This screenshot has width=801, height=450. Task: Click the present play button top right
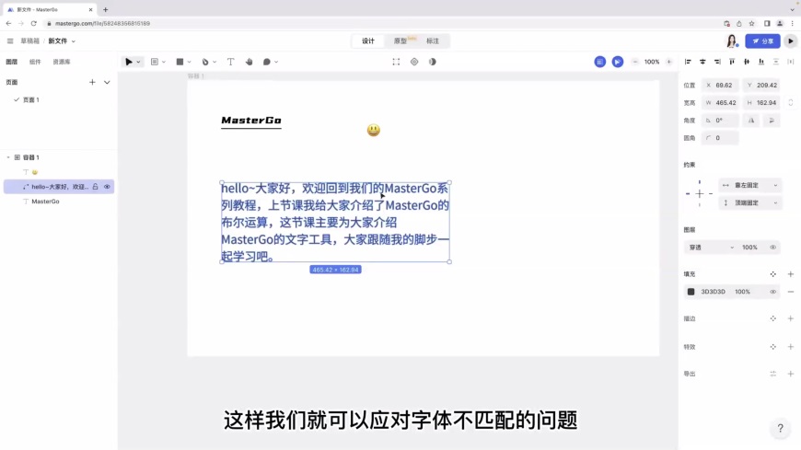(790, 40)
